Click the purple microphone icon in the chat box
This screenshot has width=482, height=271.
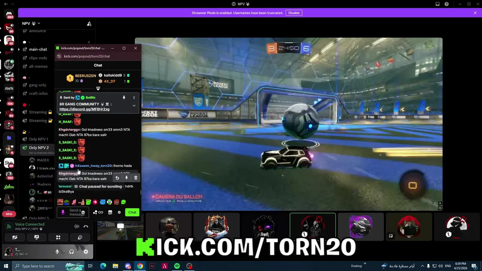coord(63,212)
